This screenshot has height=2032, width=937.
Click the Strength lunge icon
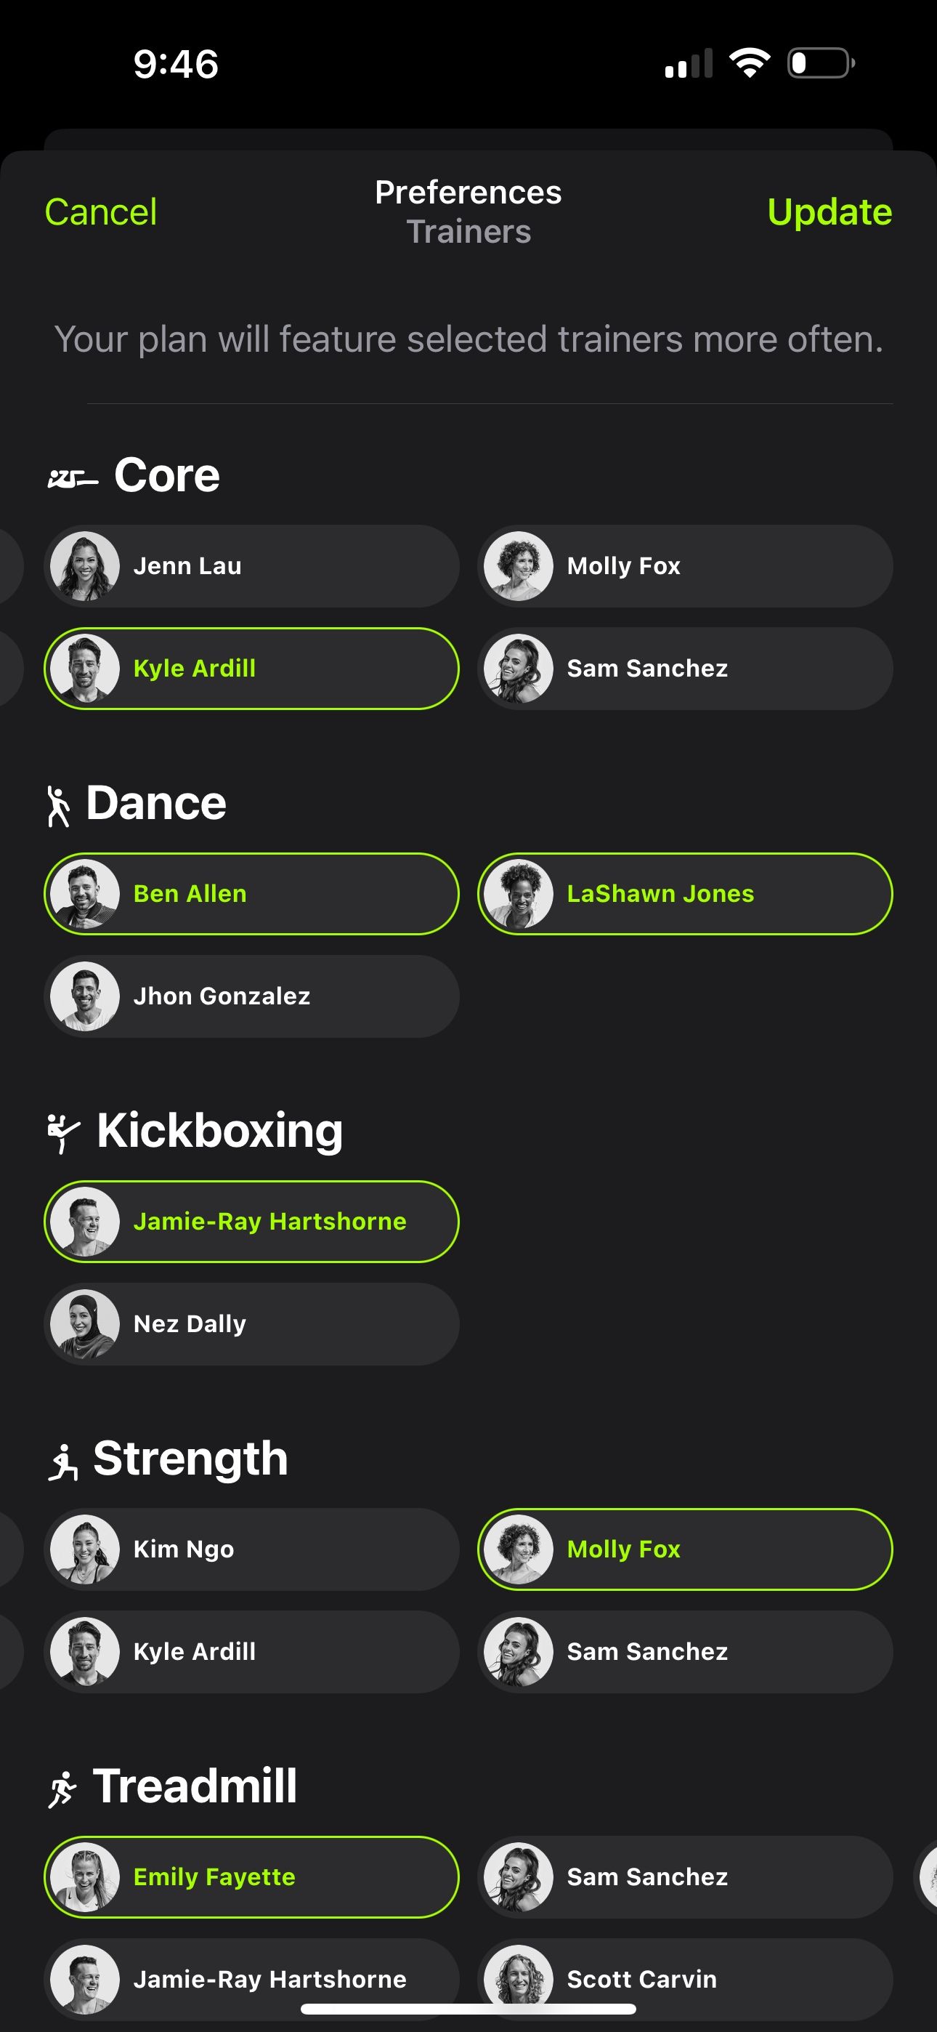click(x=65, y=1456)
